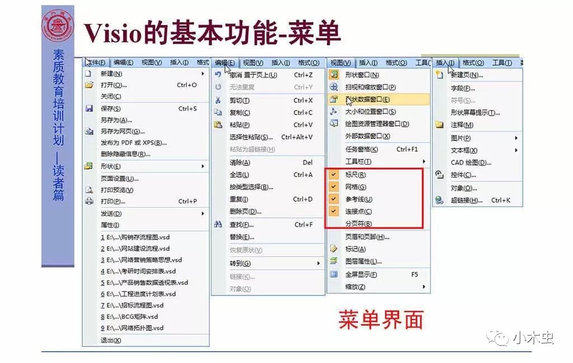Viewport: 573px width, 363px height.
Task: Expand the 形状(E) submenu in File menu
Action: pyautogui.click(x=203, y=166)
